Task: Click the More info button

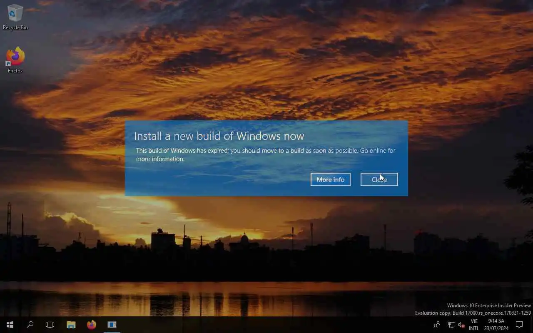Action: pyautogui.click(x=331, y=179)
